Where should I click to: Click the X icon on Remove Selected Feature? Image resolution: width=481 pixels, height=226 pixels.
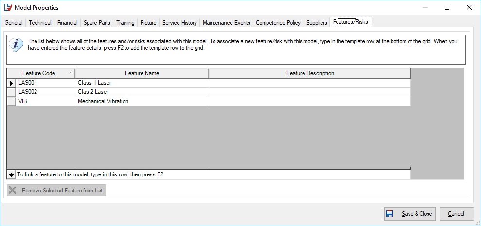tap(13, 191)
